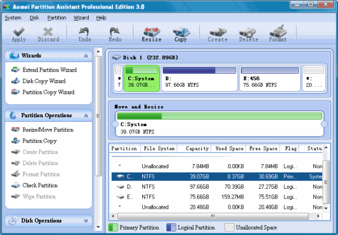Collapse the Wizards panel chevron
Viewport: 338px width, 235px height.
[86, 56]
